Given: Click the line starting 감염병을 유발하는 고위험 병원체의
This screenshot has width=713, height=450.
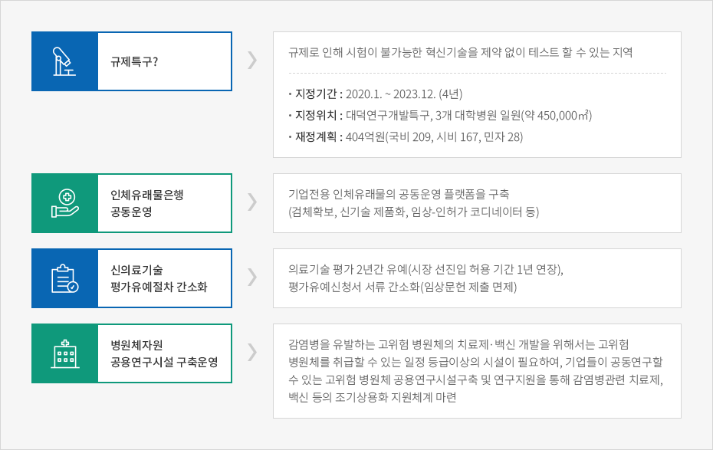Looking at the screenshot, I should [x=458, y=344].
